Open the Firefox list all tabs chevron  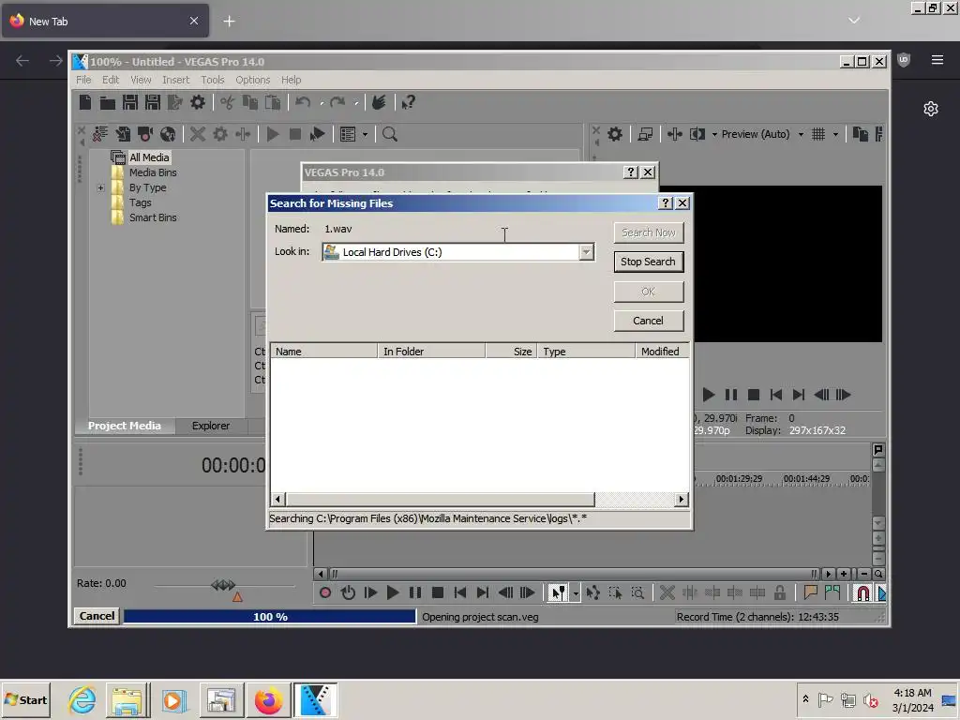[854, 21]
